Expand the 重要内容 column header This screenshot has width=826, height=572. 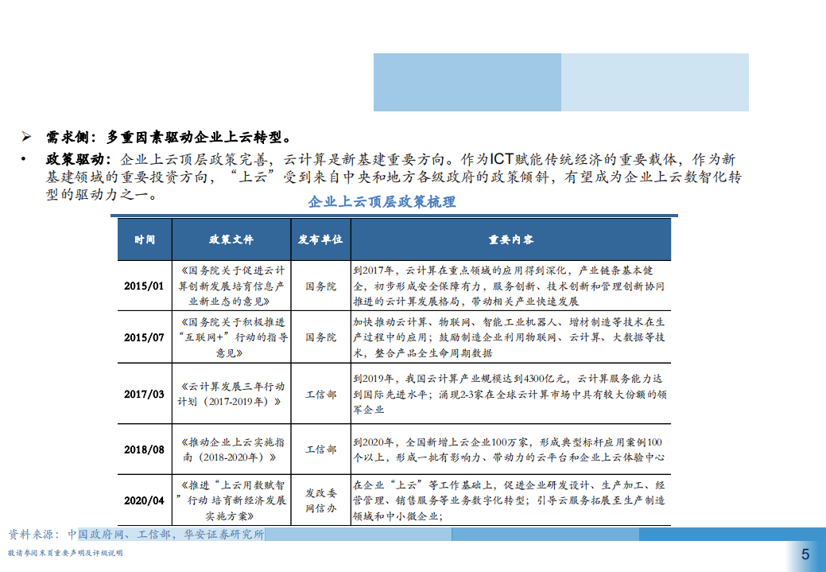point(513,239)
